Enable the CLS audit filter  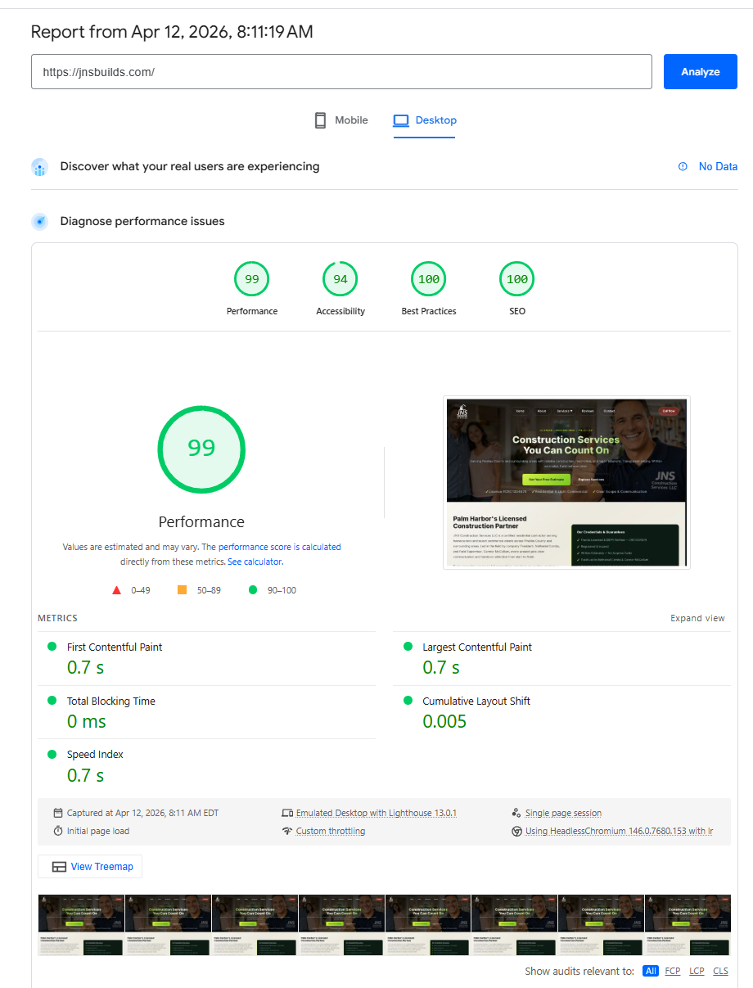coord(720,971)
